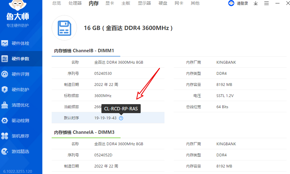Click the 鲁大师 logo
Viewport: 290px width, 174px height.
point(18,11)
